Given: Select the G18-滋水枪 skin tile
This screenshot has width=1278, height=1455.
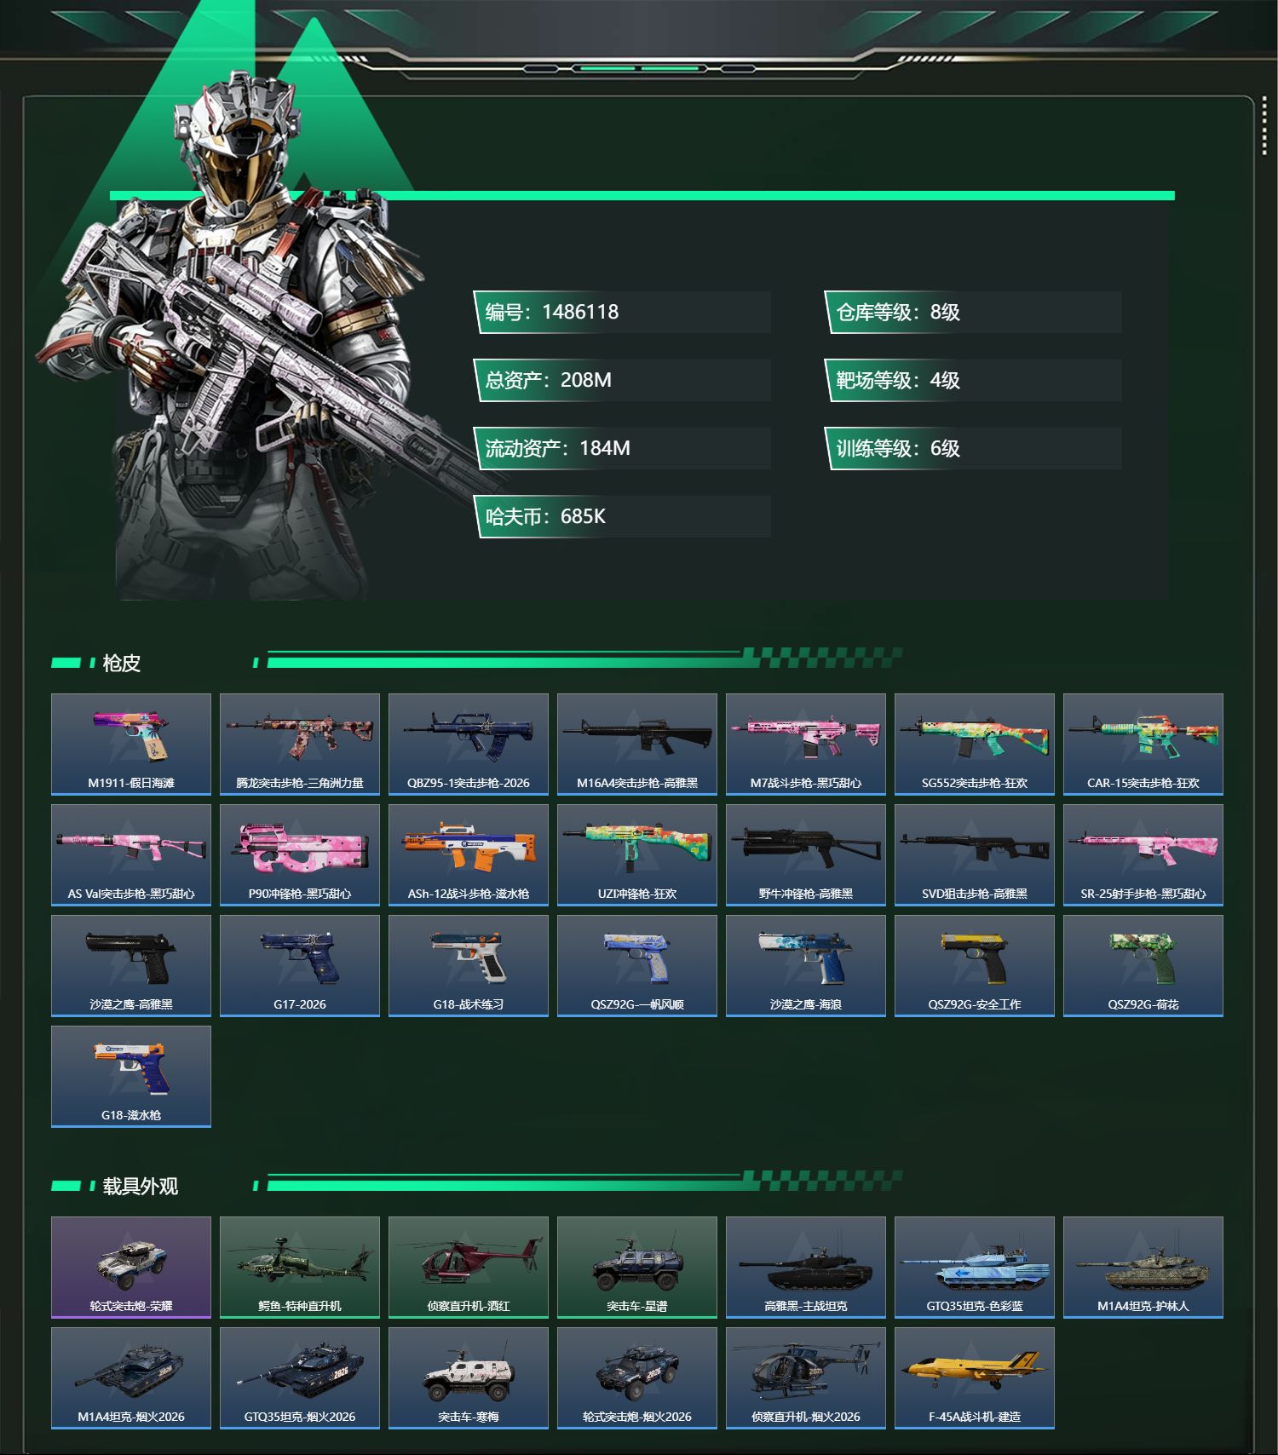Looking at the screenshot, I should point(131,1076).
